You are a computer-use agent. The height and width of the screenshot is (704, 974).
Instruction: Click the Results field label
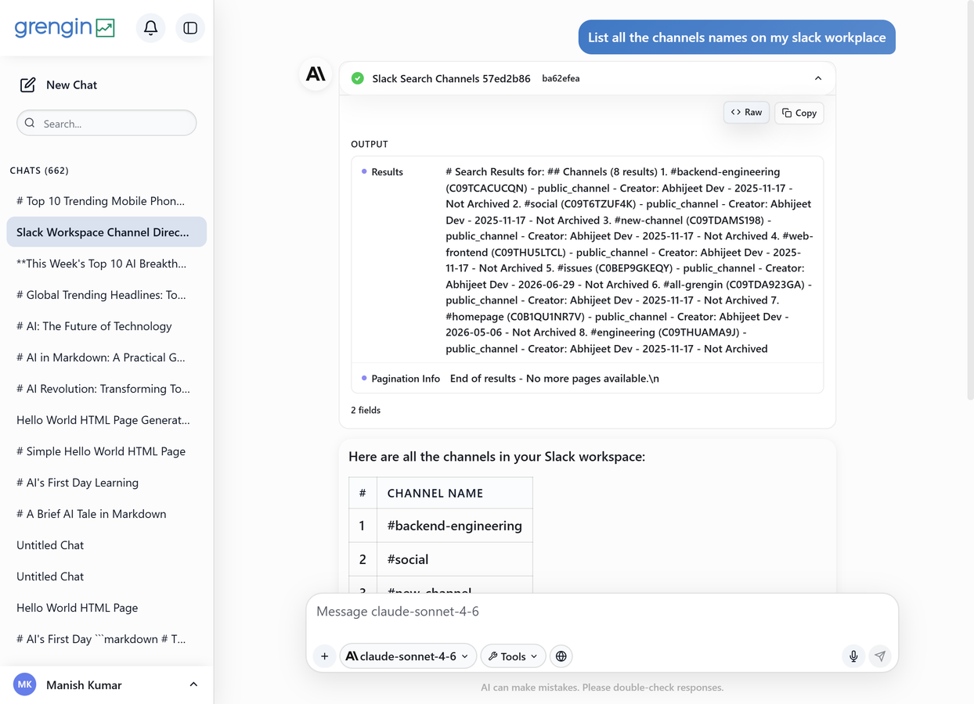[x=387, y=172]
